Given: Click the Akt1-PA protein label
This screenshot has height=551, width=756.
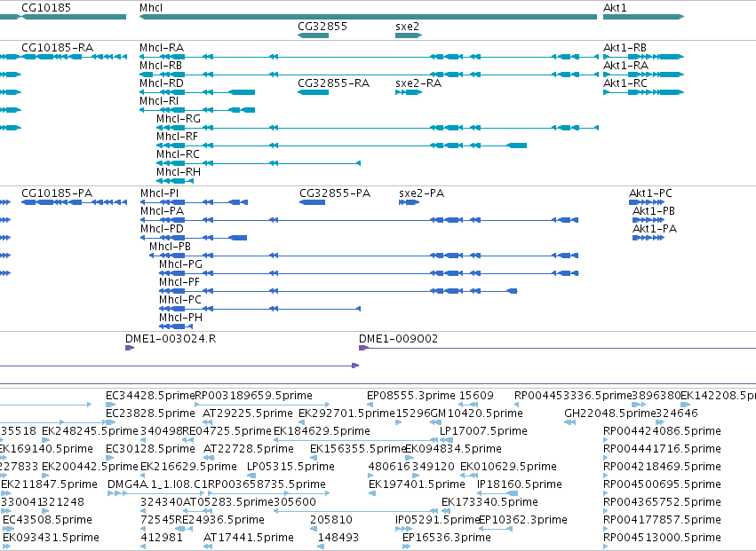Looking at the screenshot, I should click(x=655, y=229).
